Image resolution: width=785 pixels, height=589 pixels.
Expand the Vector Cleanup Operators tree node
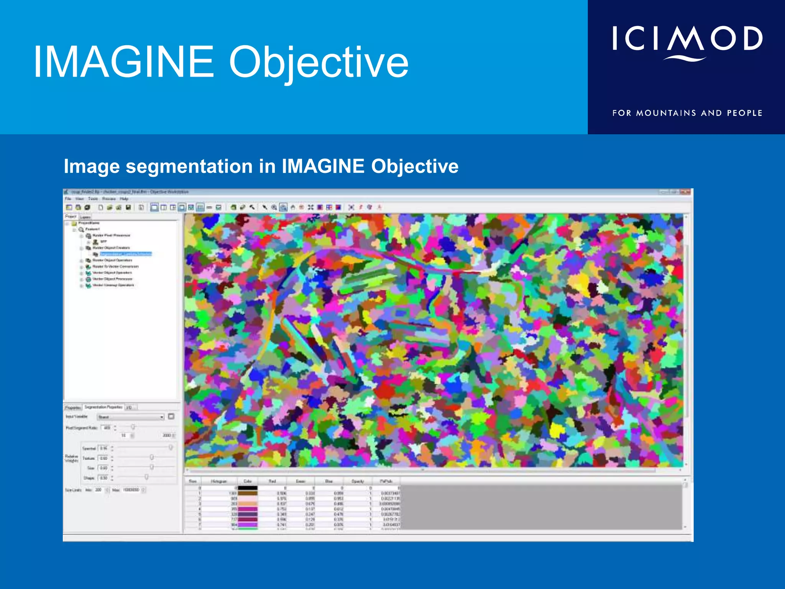click(81, 285)
